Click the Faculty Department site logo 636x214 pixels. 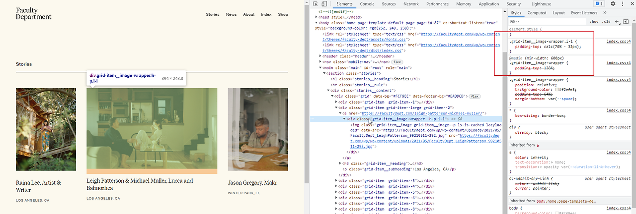click(33, 13)
